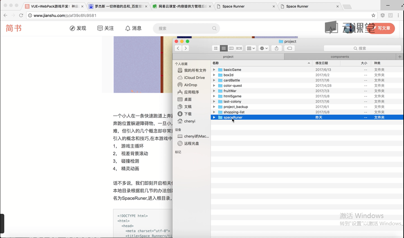This screenshot has height=238, width=404.
Task: Expand the basicGame folder
Action: point(214,70)
